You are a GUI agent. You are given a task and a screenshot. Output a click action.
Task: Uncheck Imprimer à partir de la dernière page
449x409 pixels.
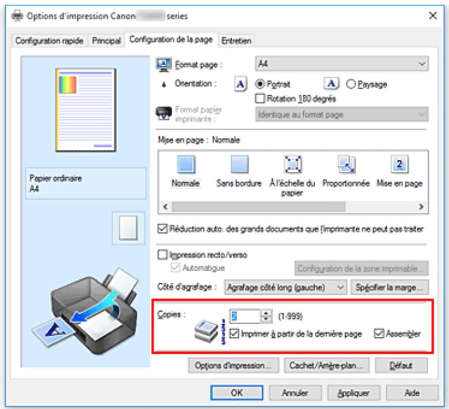234,333
